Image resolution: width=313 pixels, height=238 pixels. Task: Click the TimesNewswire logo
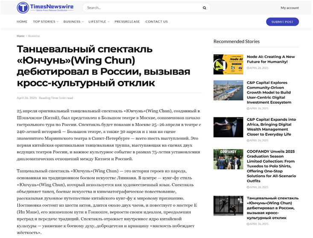pyautogui.click(x=45, y=8)
